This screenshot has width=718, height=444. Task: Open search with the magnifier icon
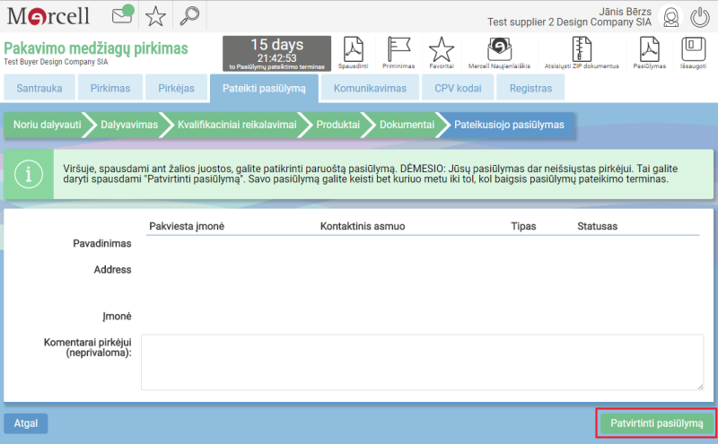tap(188, 15)
